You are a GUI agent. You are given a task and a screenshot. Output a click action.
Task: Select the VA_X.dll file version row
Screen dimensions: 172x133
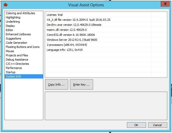coord(106,20)
